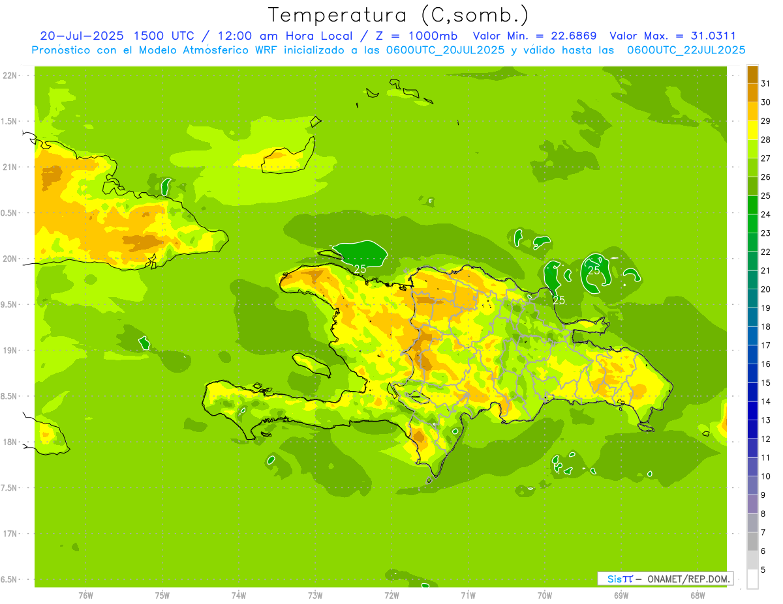Screen dimensions: 783x604
Task: Click the '20N' latitude axis label
Action: coord(10,259)
